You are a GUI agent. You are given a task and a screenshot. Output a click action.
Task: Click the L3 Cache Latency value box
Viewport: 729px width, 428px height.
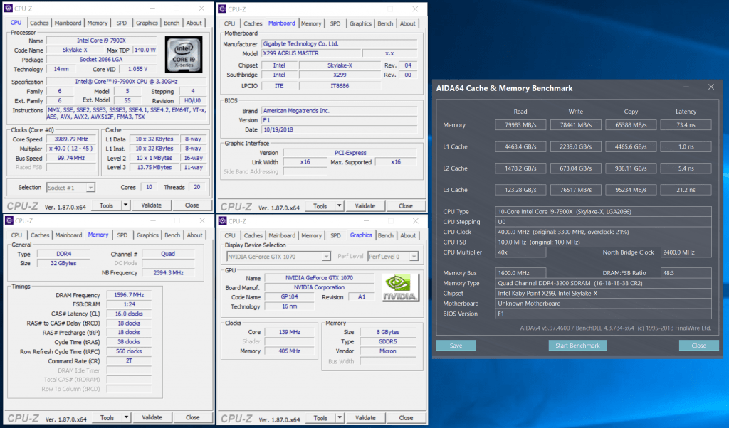point(686,190)
